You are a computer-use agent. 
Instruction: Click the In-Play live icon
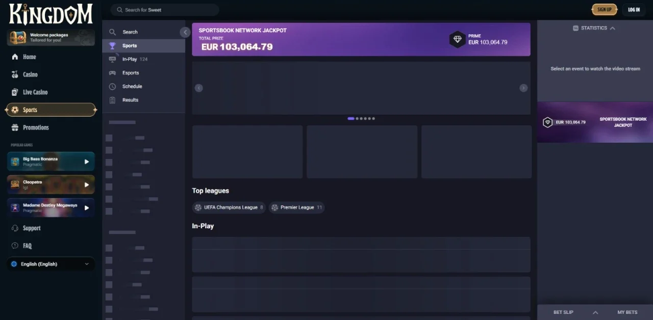pyautogui.click(x=112, y=59)
